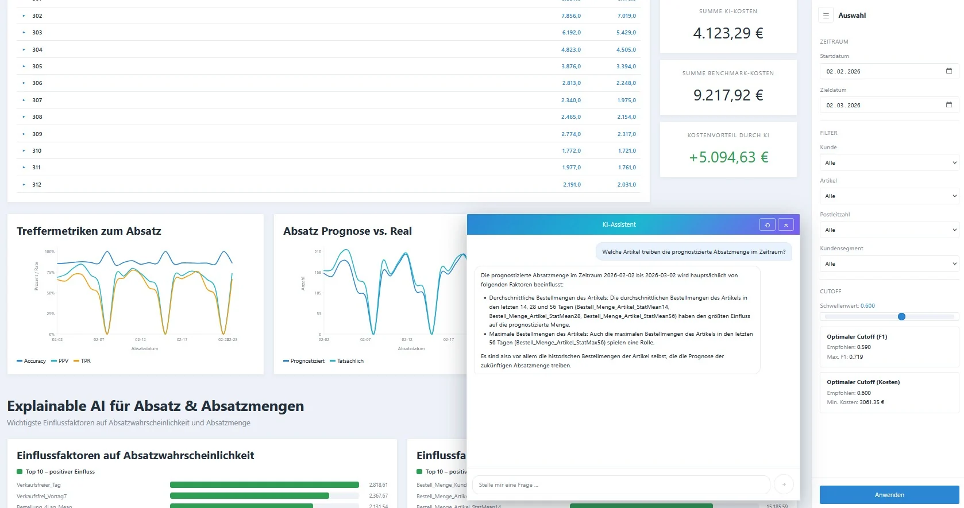Click the send arrow in the chat
This screenshot has height=508, width=964.
coord(784,484)
